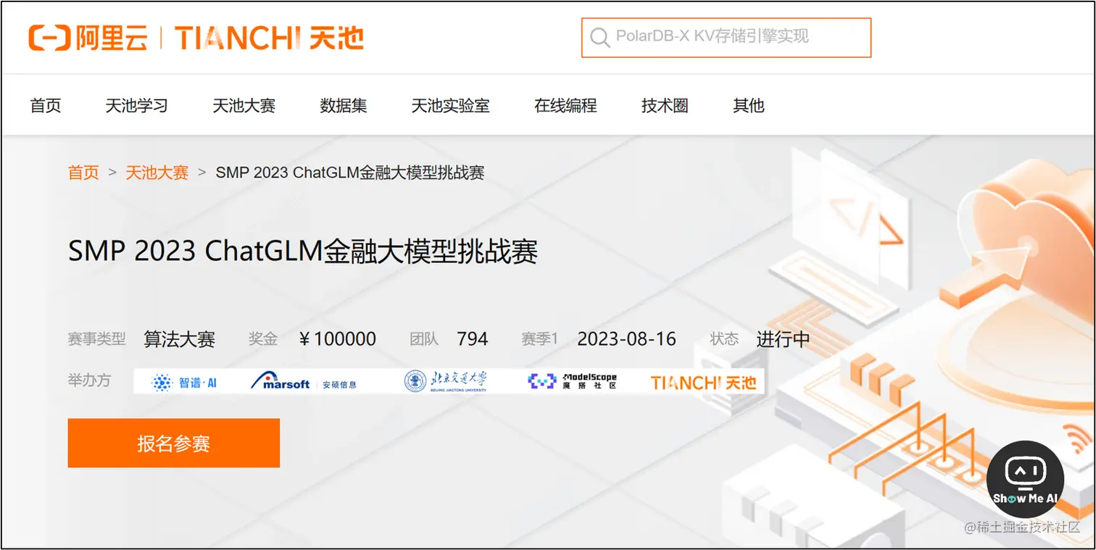The width and height of the screenshot is (1096, 550).
Task: Click the 奖金 label
Action: click(x=263, y=338)
